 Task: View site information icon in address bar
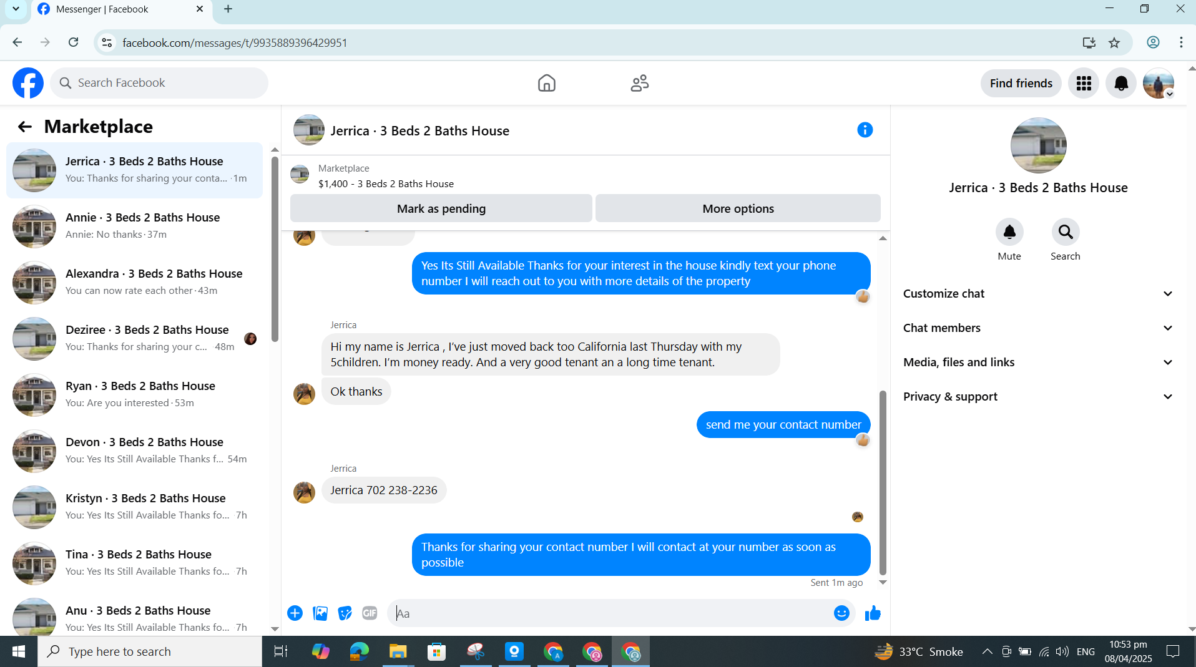pos(107,42)
